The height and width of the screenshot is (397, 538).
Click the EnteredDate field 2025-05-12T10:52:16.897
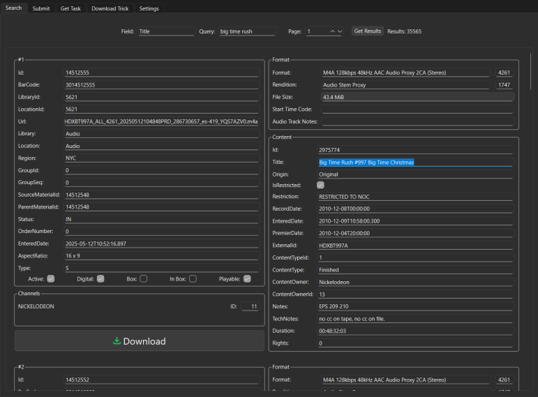point(162,244)
